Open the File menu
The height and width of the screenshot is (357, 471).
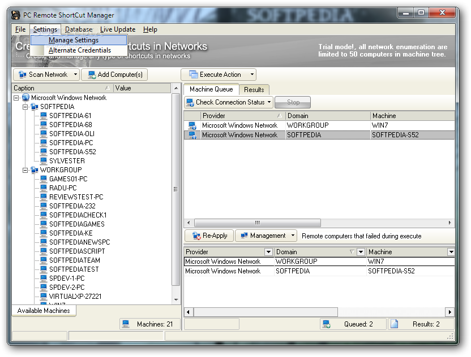pos(20,29)
